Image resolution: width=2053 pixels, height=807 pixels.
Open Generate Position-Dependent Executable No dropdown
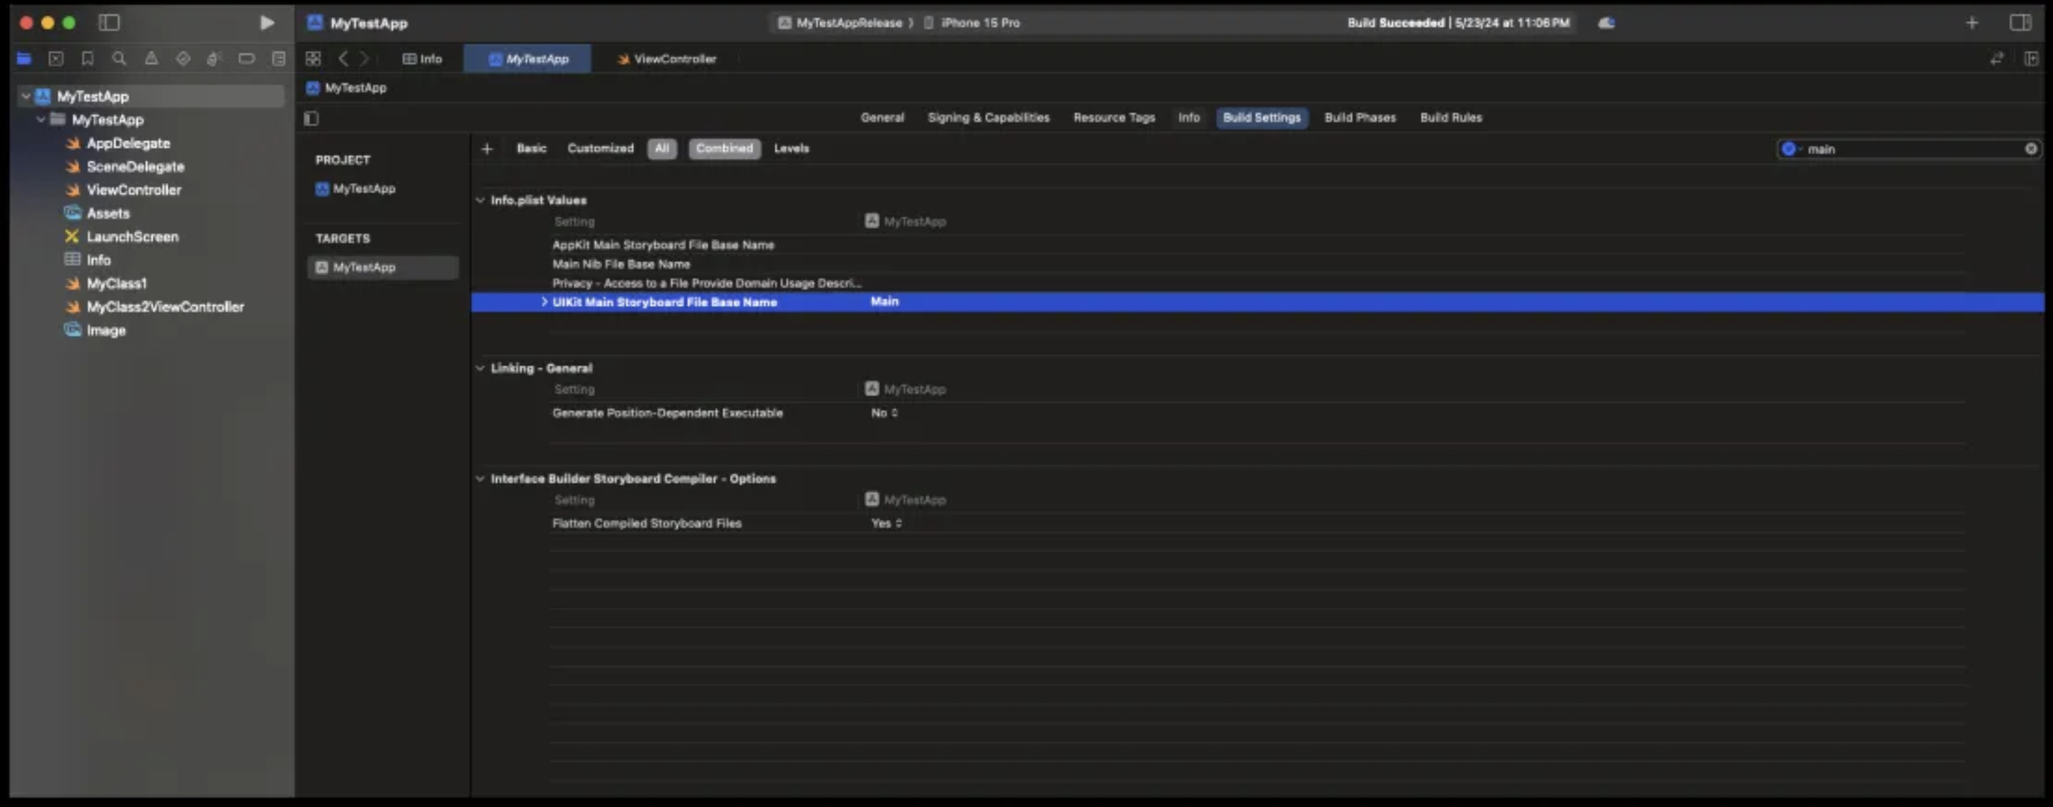point(885,412)
